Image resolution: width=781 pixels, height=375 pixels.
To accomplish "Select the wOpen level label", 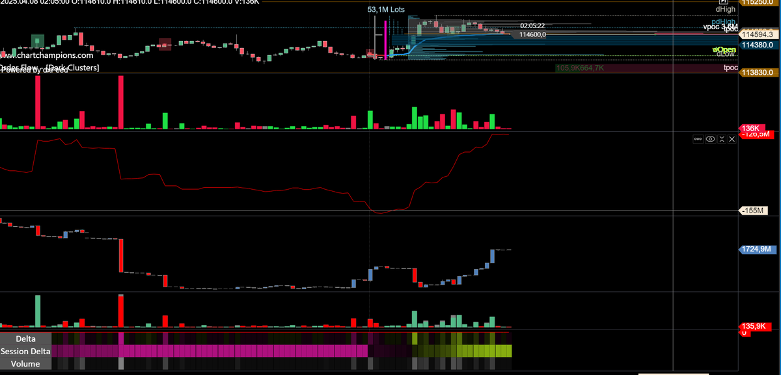I will [x=724, y=49].
